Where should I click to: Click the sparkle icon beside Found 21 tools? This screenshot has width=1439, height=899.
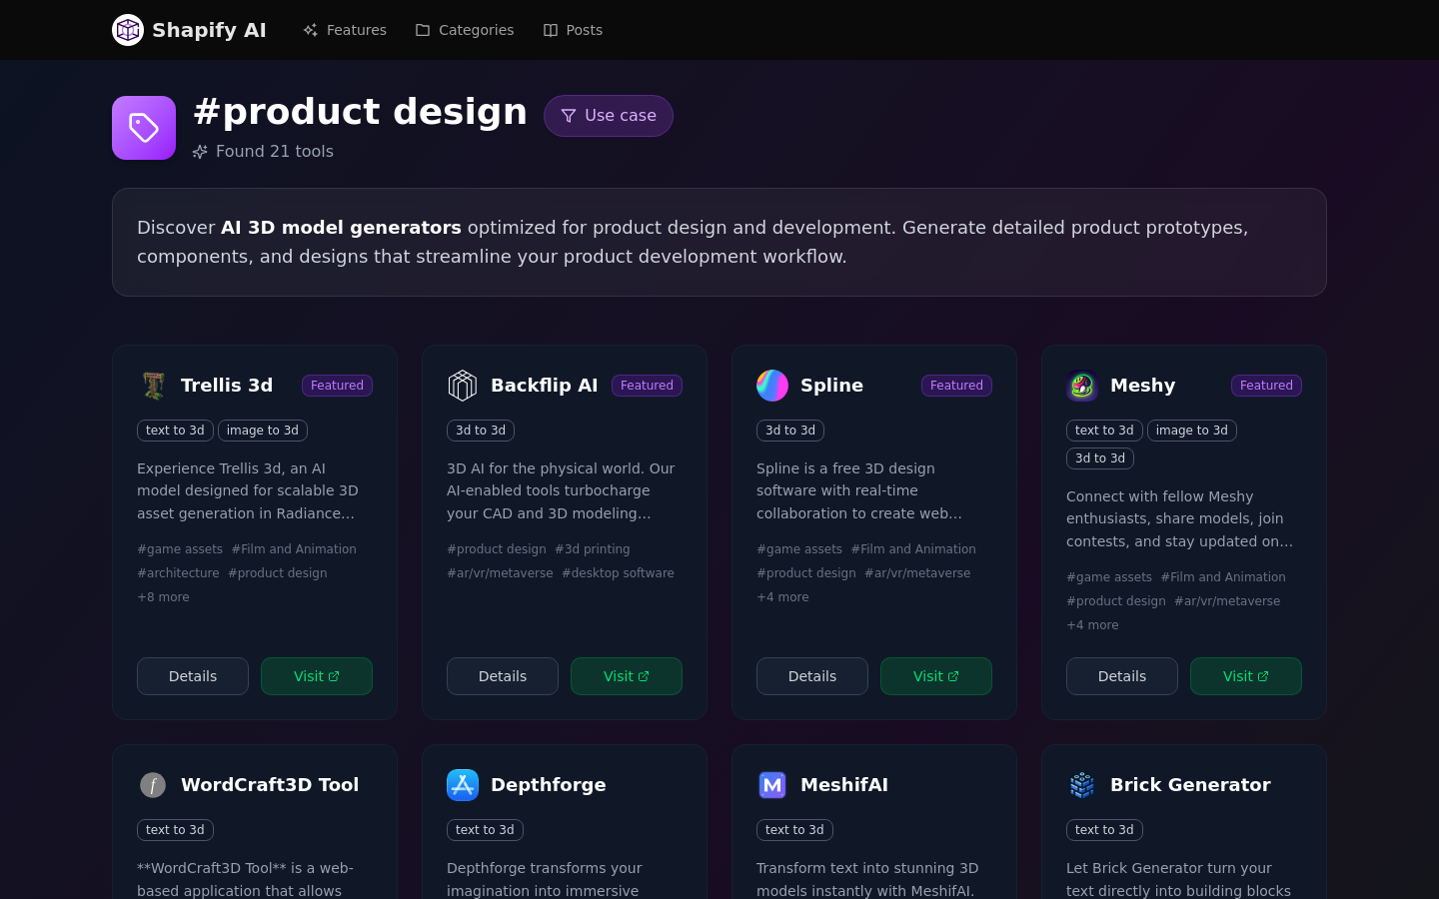tap(200, 152)
